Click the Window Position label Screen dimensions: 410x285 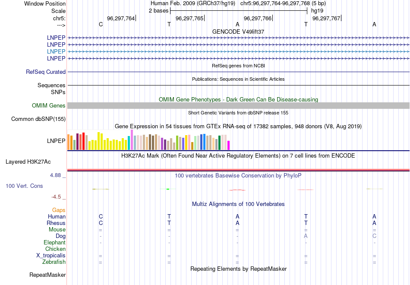click(45, 3)
